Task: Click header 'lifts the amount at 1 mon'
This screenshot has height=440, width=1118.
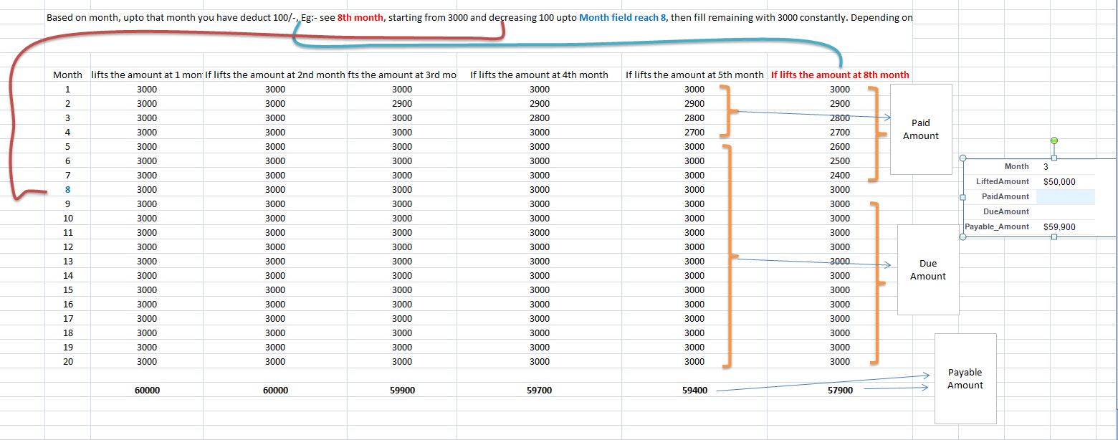Action: click(x=147, y=75)
